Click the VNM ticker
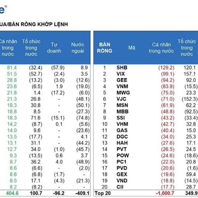The height and width of the screenshot is (198, 198). [122, 86]
